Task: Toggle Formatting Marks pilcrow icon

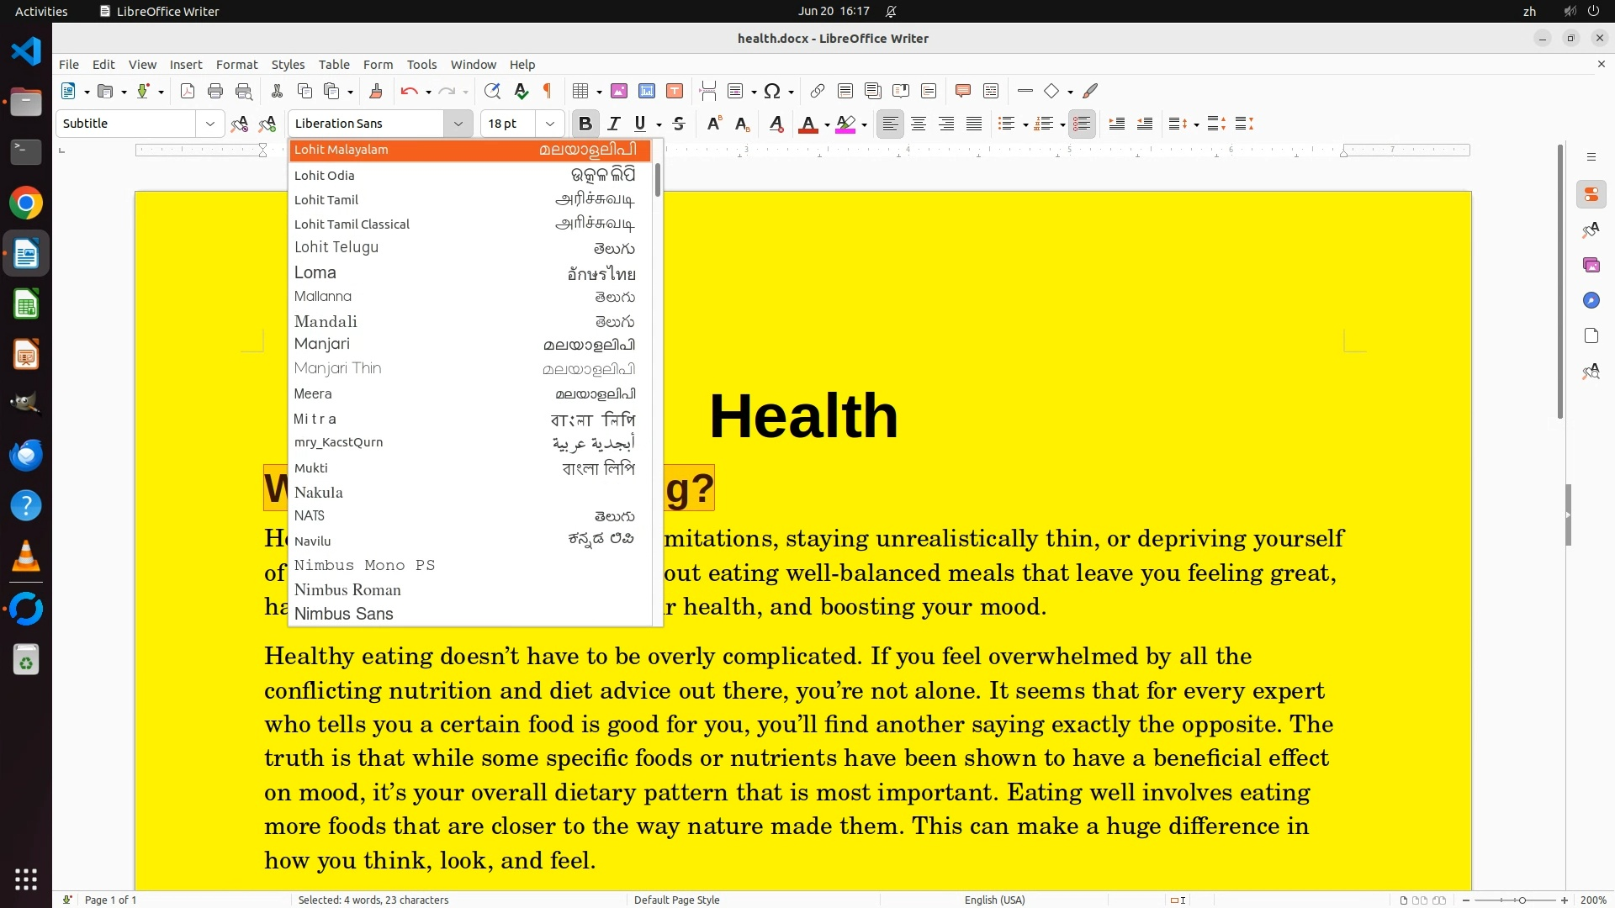Action: coord(548,91)
